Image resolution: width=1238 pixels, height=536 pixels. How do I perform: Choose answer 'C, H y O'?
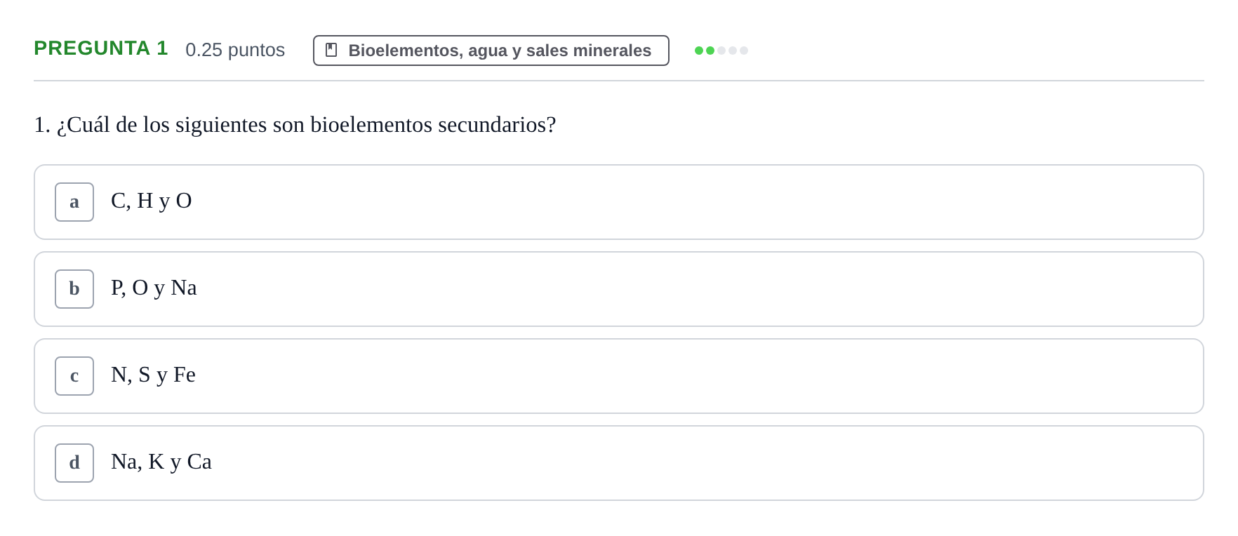click(152, 201)
